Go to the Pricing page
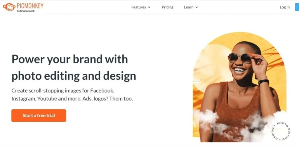The width and height of the screenshot is (299, 149). pyautogui.click(x=167, y=7)
